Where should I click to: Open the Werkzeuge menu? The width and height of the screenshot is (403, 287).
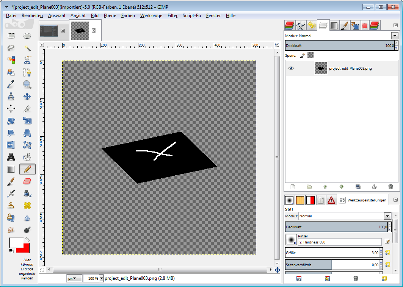151,16
